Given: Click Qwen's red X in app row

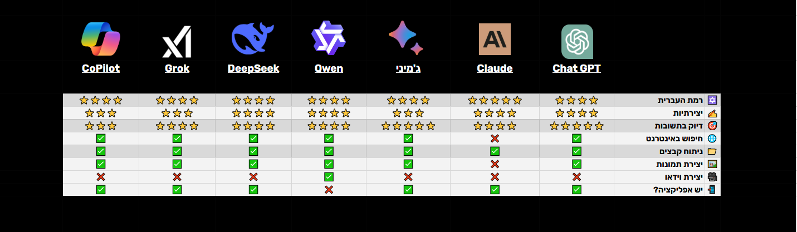Looking at the screenshot, I should coord(329,190).
